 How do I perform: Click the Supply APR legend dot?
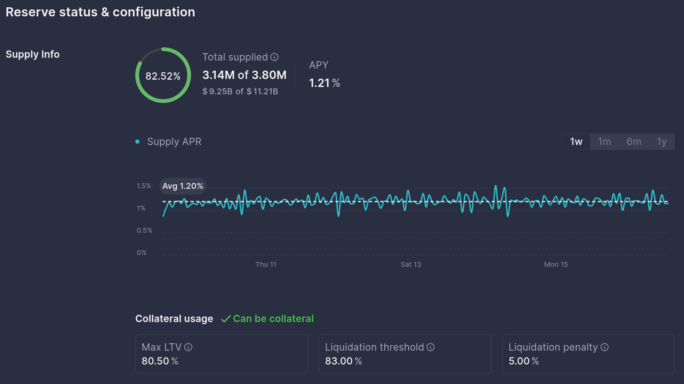[137, 142]
